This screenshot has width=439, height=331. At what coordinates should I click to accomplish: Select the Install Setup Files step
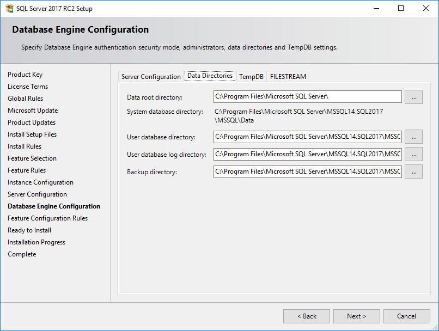pos(32,134)
